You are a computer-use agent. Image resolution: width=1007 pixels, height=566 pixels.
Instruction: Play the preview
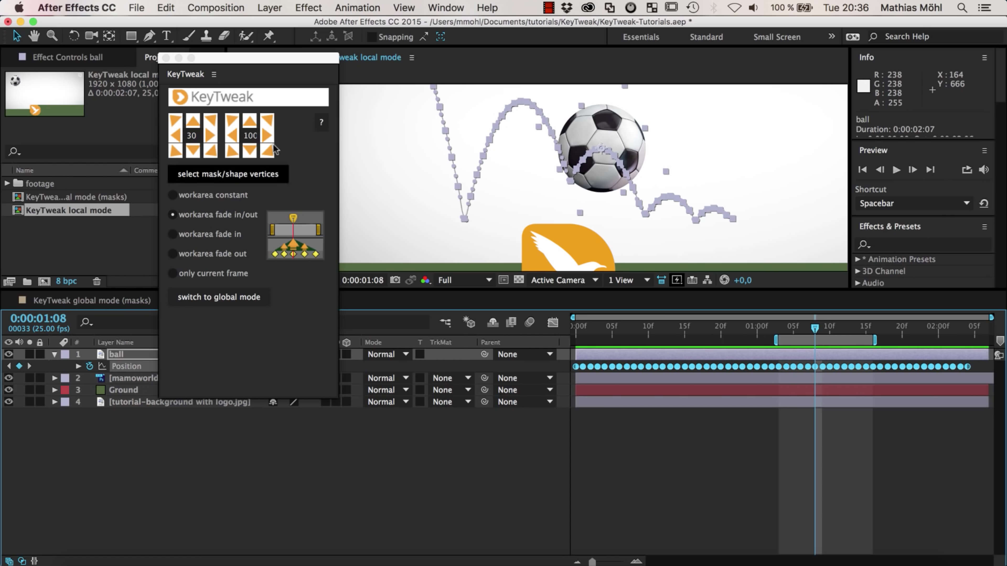(896, 170)
